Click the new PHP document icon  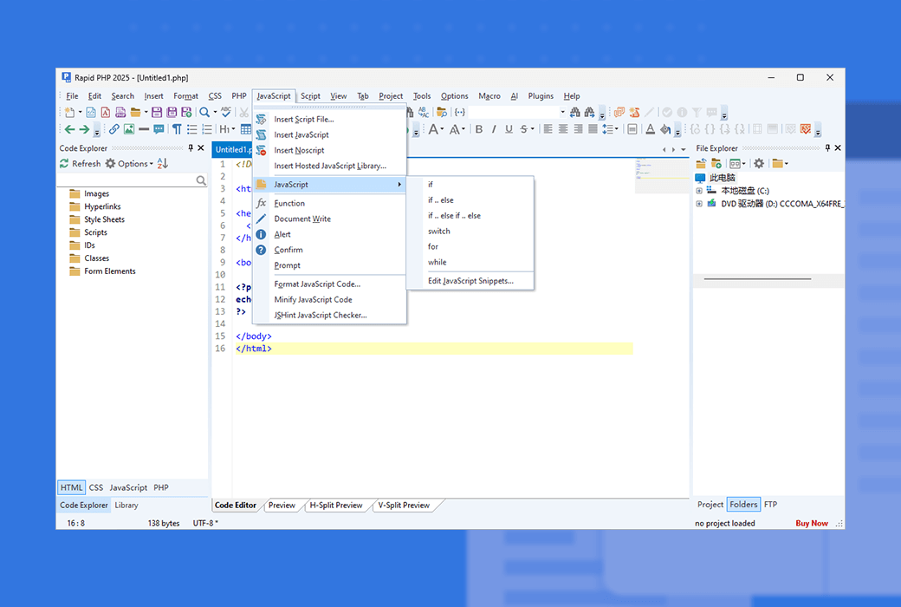[x=120, y=112]
